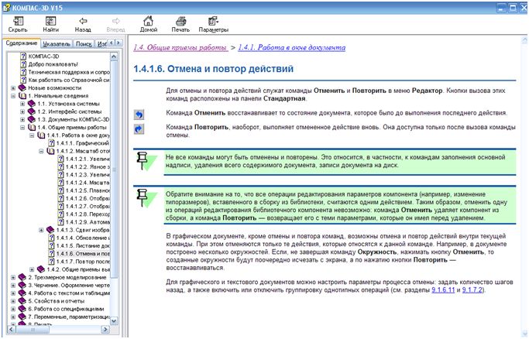Click book icon beside 5. Свойства и отчеты

(x=22, y=301)
